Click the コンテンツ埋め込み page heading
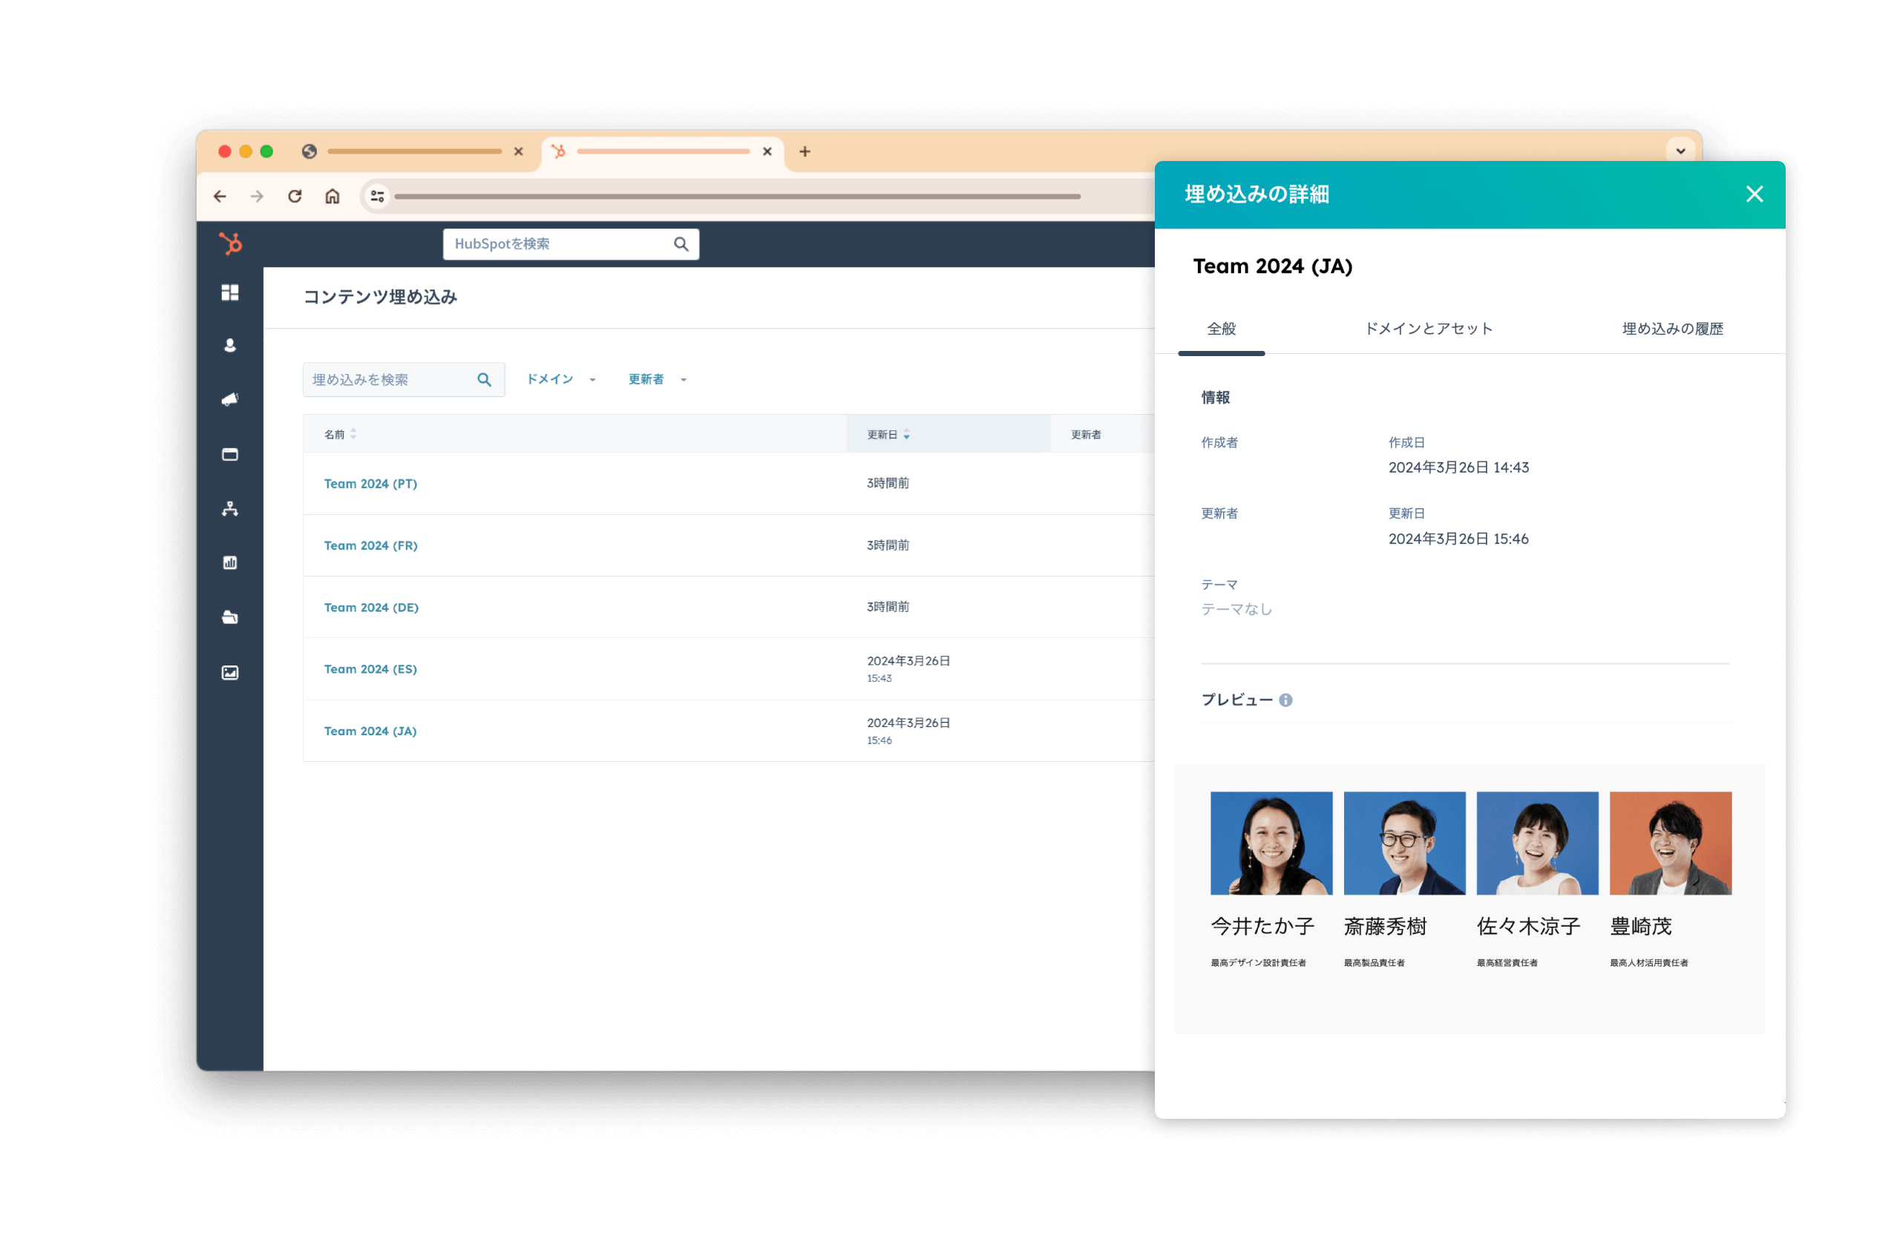1900x1239 pixels. click(x=381, y=298)
